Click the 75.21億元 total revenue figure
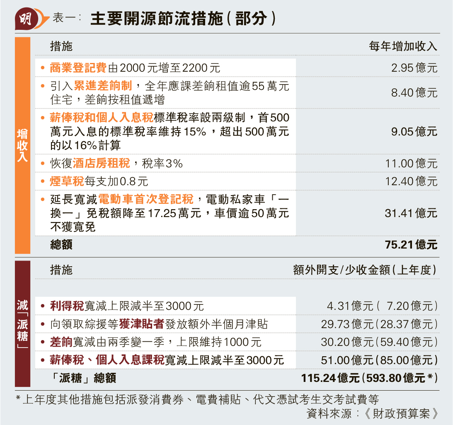Viewport: 453px width, 425px height. (x=411, y=245)
